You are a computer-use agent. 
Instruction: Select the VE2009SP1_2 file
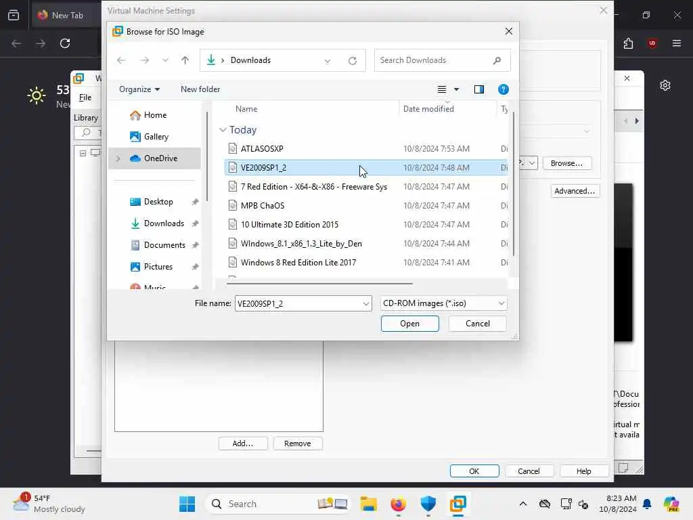[x=366, y=168]
